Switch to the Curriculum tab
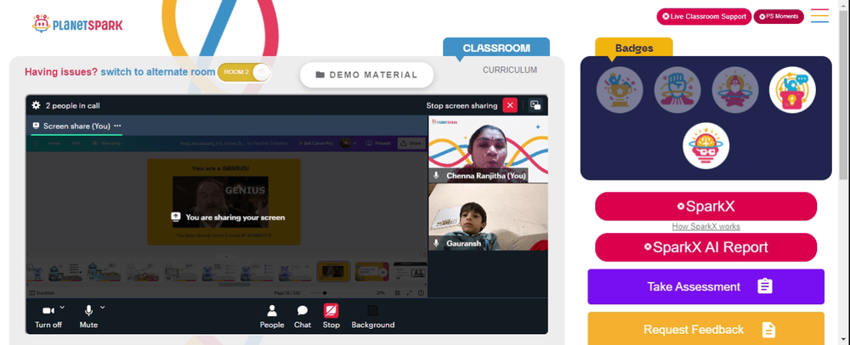Screen dimensions: 850x345 (509, 70)
